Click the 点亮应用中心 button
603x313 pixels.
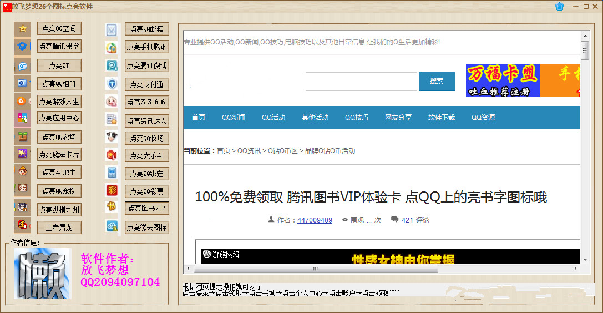[x=59, y=118]
